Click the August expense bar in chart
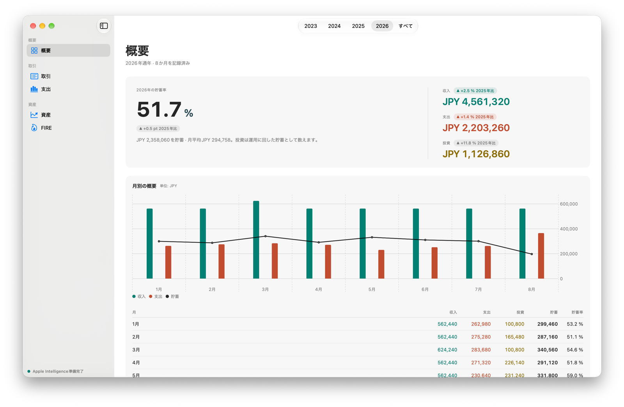624x407 pixels. [x=541, y=256]
